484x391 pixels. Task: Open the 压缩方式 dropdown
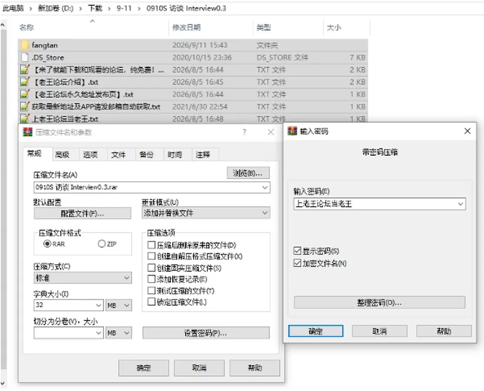127,278
